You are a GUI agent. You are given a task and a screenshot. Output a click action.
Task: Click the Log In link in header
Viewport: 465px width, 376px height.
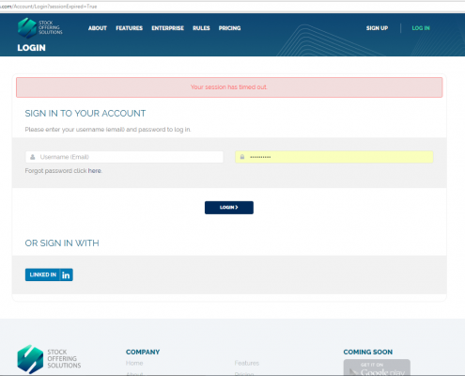(421, 28)
